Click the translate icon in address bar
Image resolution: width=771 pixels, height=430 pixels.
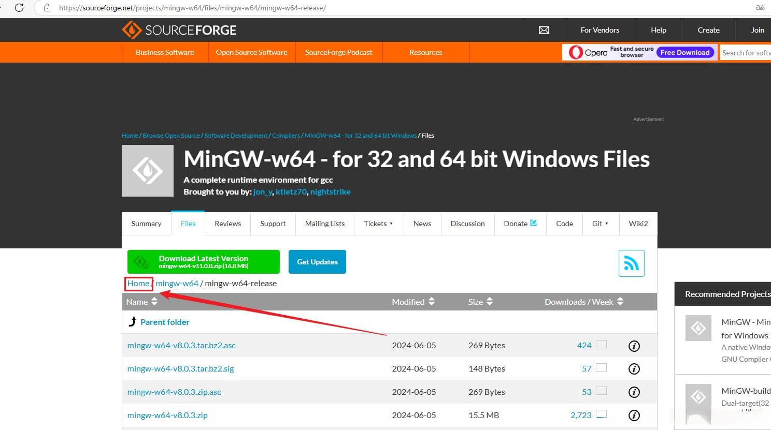pos(760,8)
